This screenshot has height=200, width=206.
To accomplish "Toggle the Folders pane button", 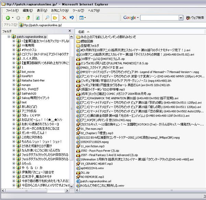I will [x=55, y=17].
